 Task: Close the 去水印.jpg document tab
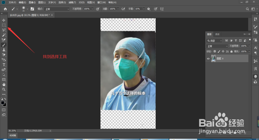click(52, 15)
